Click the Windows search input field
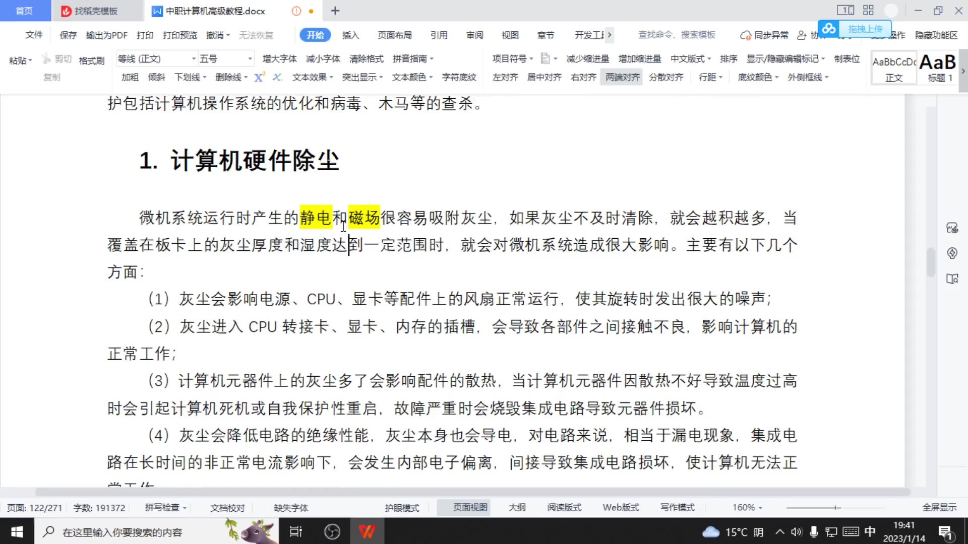Viewport: 968px width, 544px height. pyautogui.click(x=126, y=531)
